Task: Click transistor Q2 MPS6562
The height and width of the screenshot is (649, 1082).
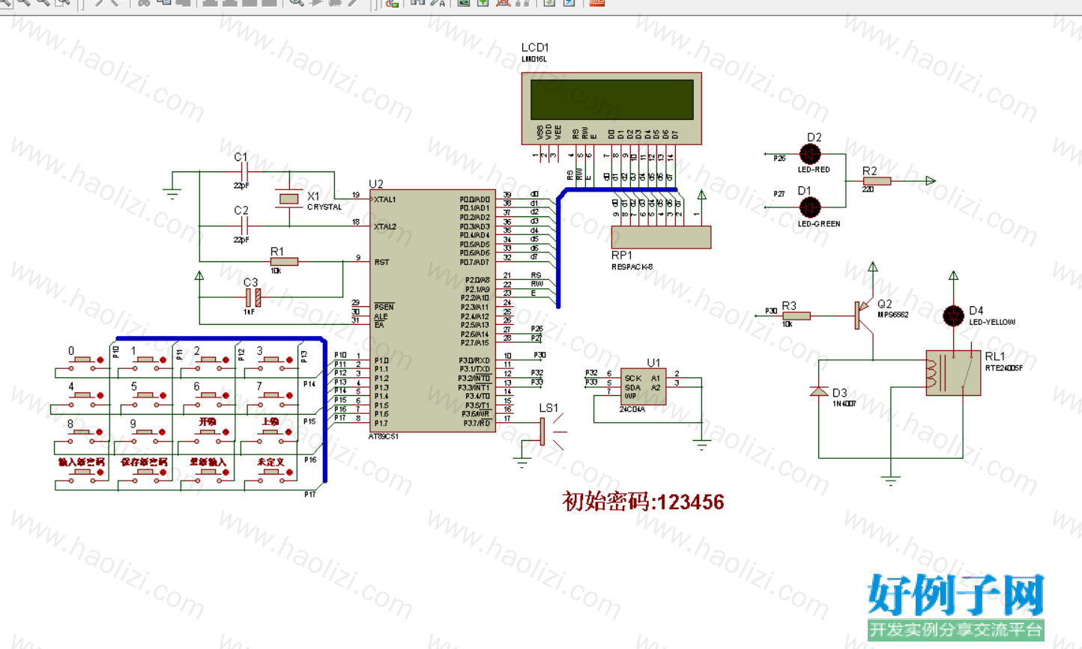Action: tap(864, 314)
